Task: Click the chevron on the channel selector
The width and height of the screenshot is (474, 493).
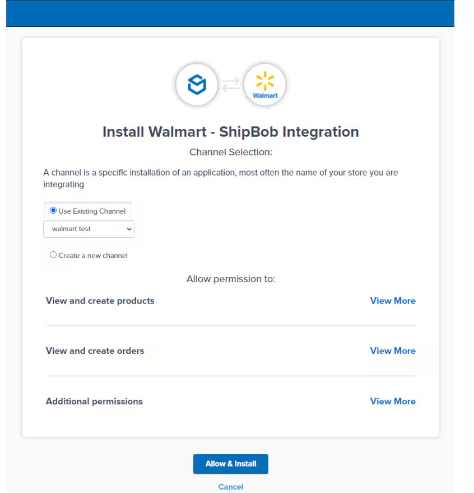Action: click(128, 229)
